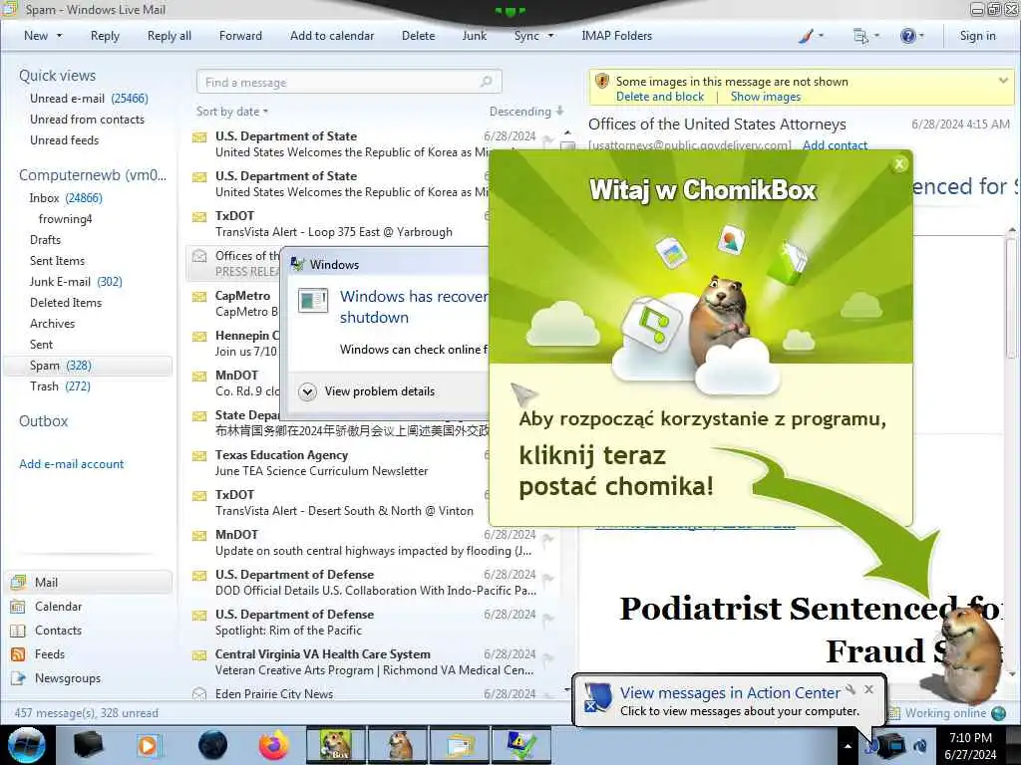Image resolution: width=1021 pixels, height=765 pixels.
Task: Select the Unread e-mail quick view
Action: click(x=89, y=99)
